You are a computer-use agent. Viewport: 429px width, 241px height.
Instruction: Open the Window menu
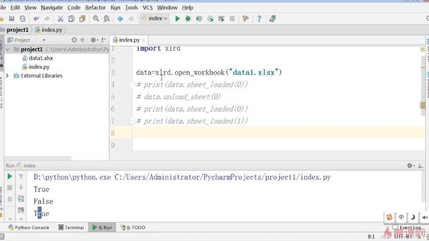pos(167,7)
